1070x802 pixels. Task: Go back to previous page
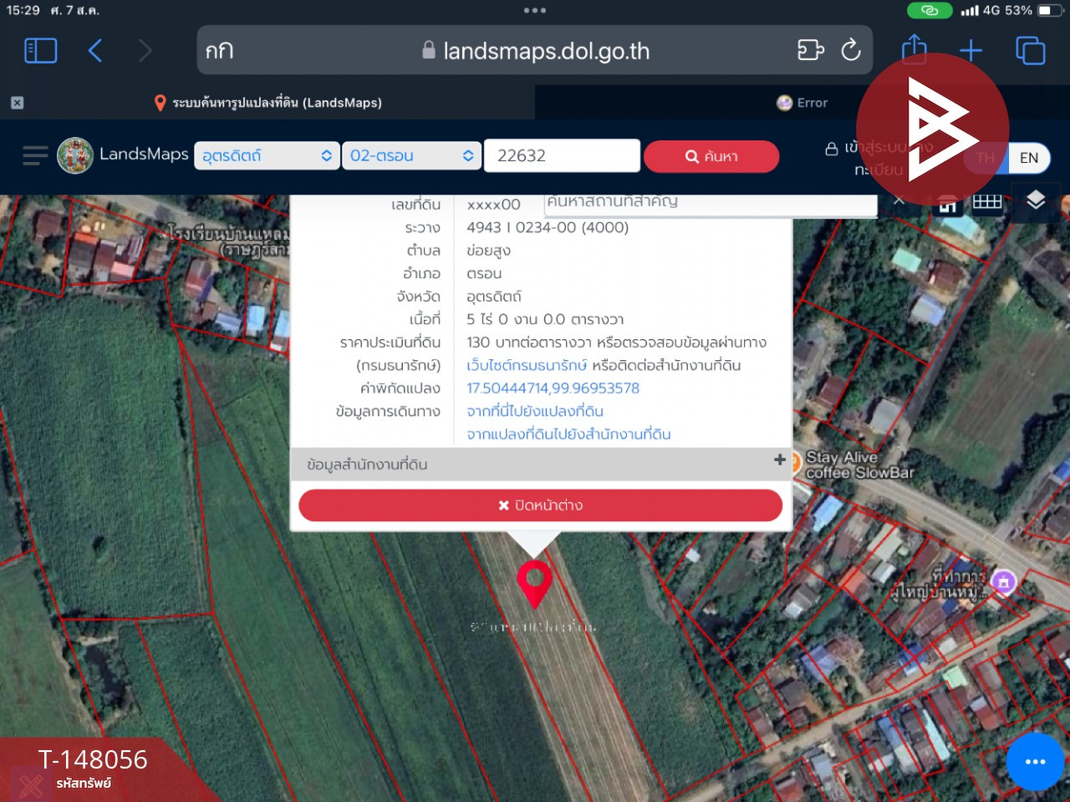tap(95, 51)
